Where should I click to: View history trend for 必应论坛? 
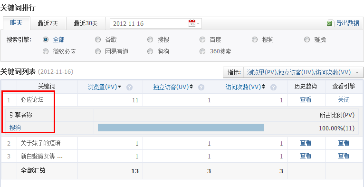tap(306, 100)
